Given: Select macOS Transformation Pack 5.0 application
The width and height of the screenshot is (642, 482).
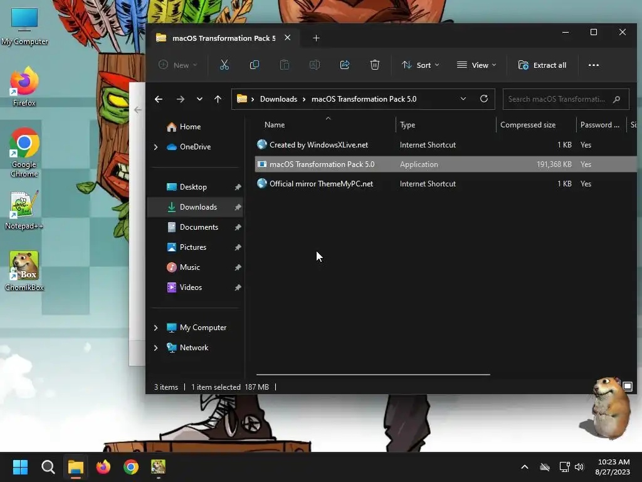Looking at the screenshot, I should click(446, 164).
